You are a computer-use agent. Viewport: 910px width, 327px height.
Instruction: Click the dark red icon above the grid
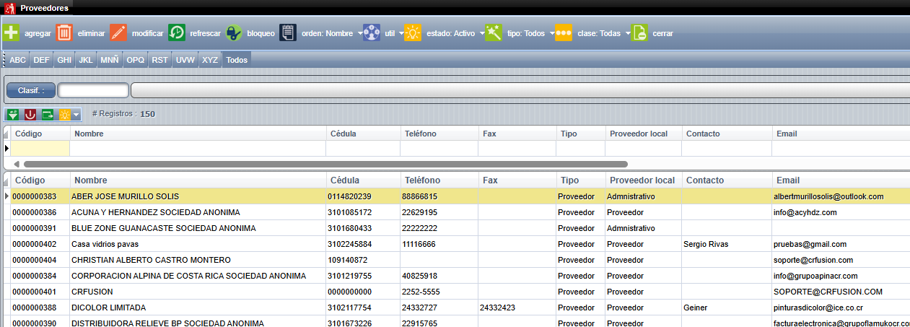point(30,114)
